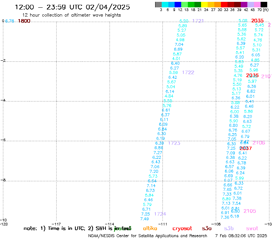
Task: Click the wave height value '4.84'
Action: [x=169, y=96]
